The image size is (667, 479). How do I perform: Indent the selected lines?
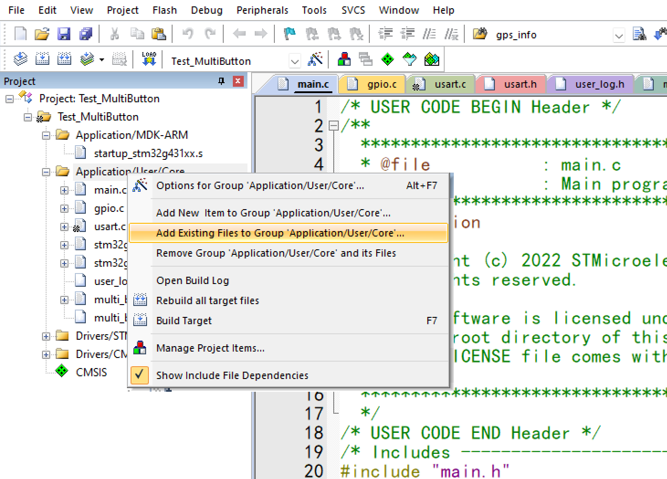coord(386,34)
